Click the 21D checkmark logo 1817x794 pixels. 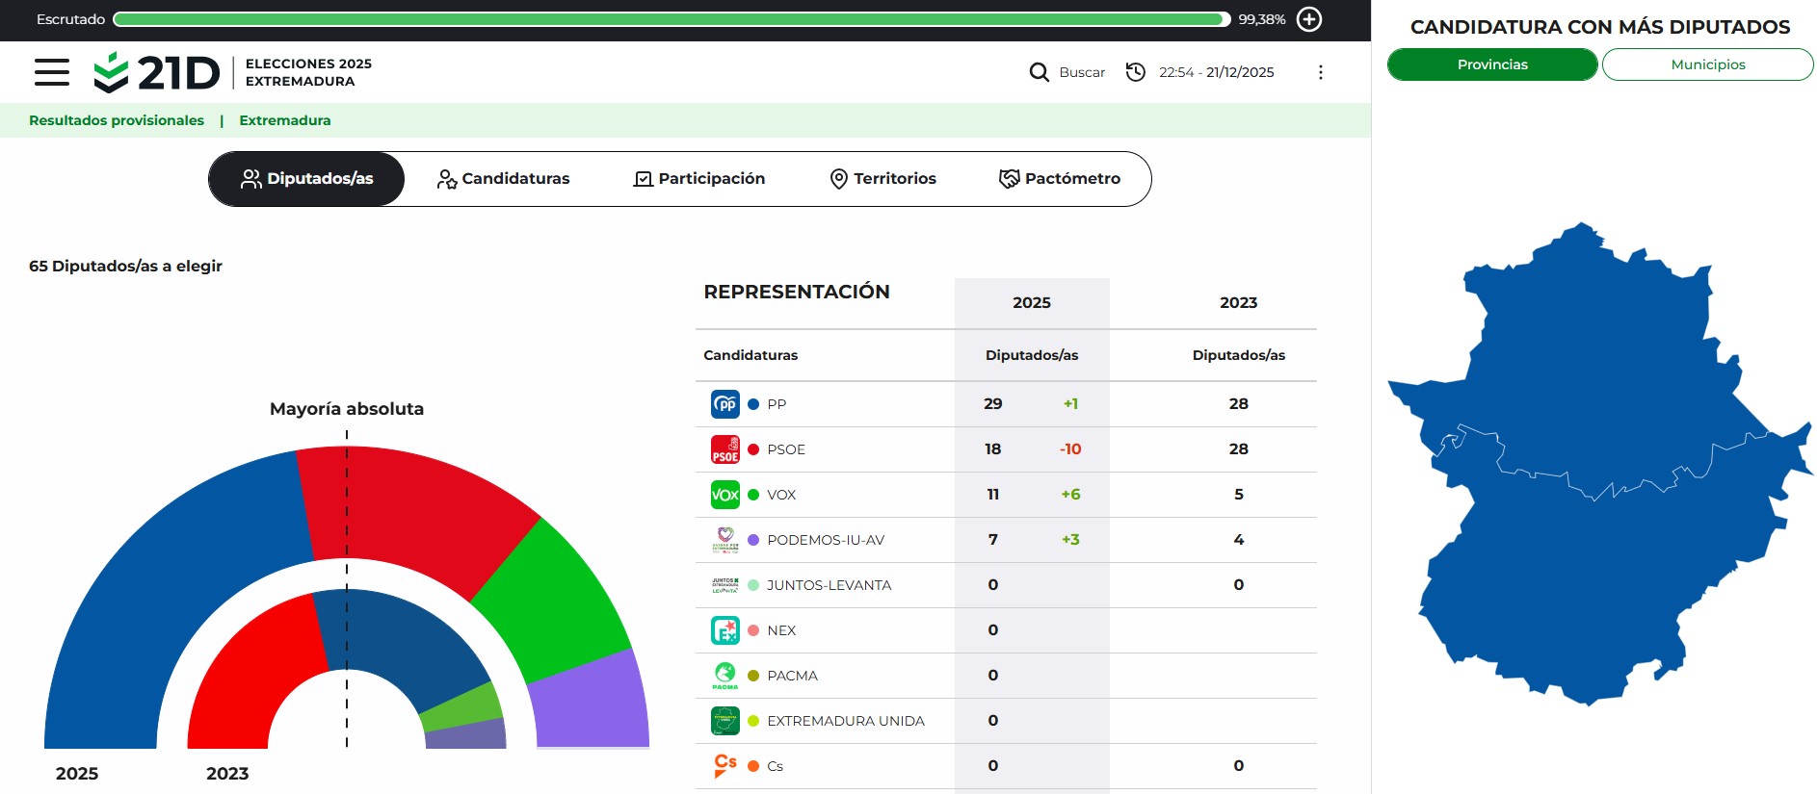[x=112, y=72]
